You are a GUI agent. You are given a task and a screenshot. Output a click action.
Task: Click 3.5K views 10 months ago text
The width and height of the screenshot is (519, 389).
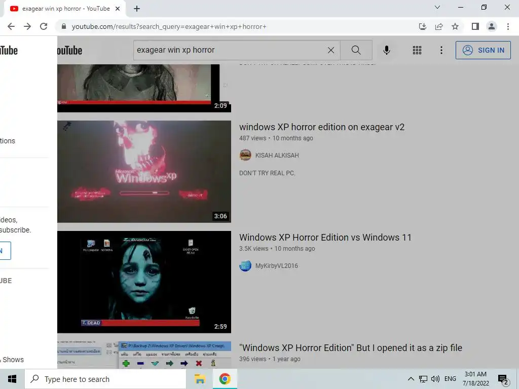(x=277, y=249)
